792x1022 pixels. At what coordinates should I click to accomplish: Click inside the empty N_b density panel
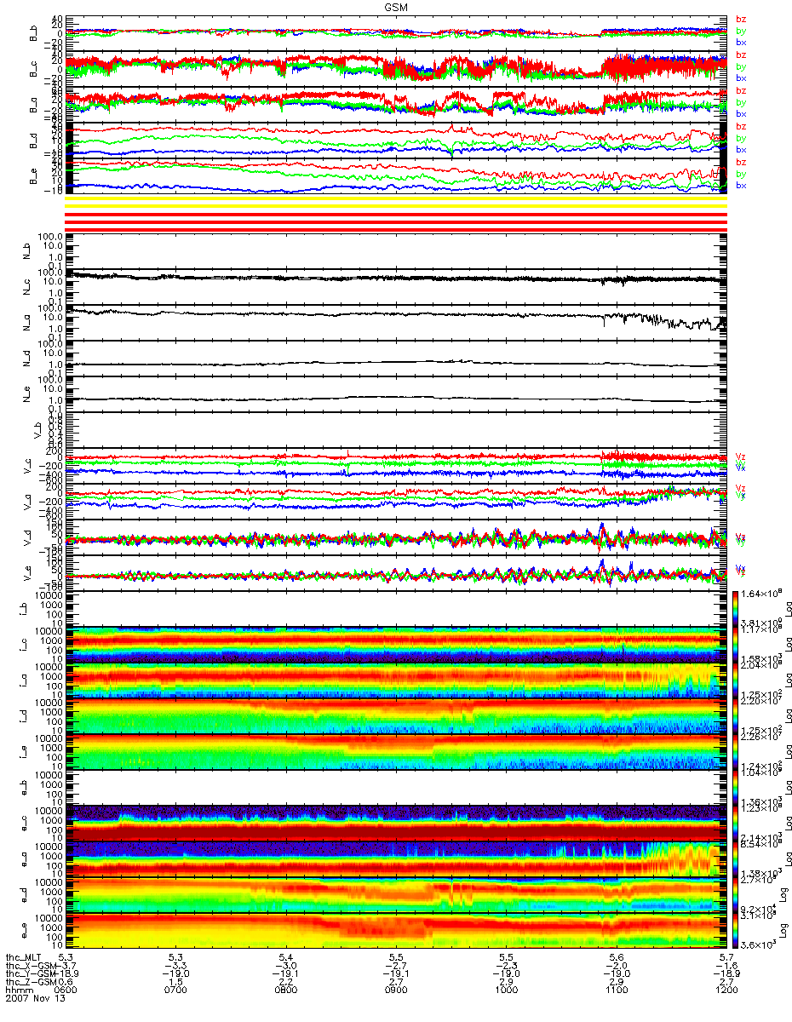(x=396, y=251)
